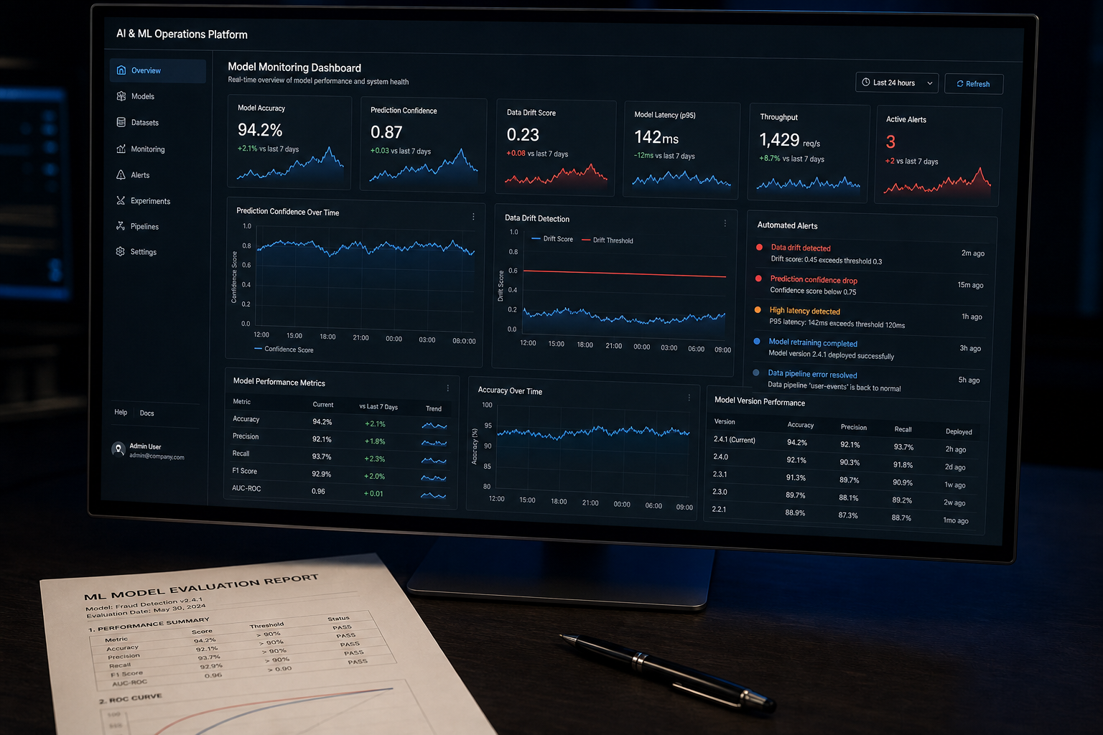Click the Model Latency (p95) card
Image resolution: width=1103 pixels, height=735 pixels.
click(682, 150)
